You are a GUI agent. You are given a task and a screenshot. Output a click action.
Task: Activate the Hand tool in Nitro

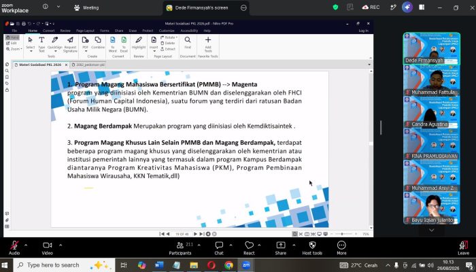(12, 37)
